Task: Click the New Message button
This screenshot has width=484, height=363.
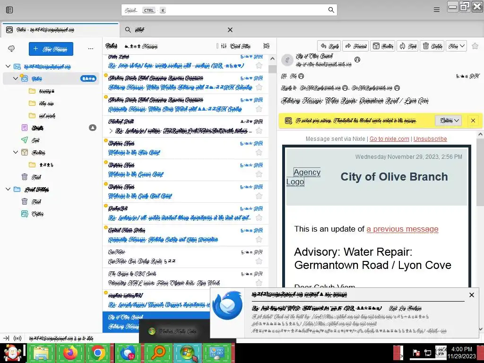Action: 51,49
